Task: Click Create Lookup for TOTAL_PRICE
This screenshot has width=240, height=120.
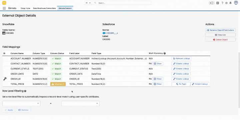Action: 200,84
